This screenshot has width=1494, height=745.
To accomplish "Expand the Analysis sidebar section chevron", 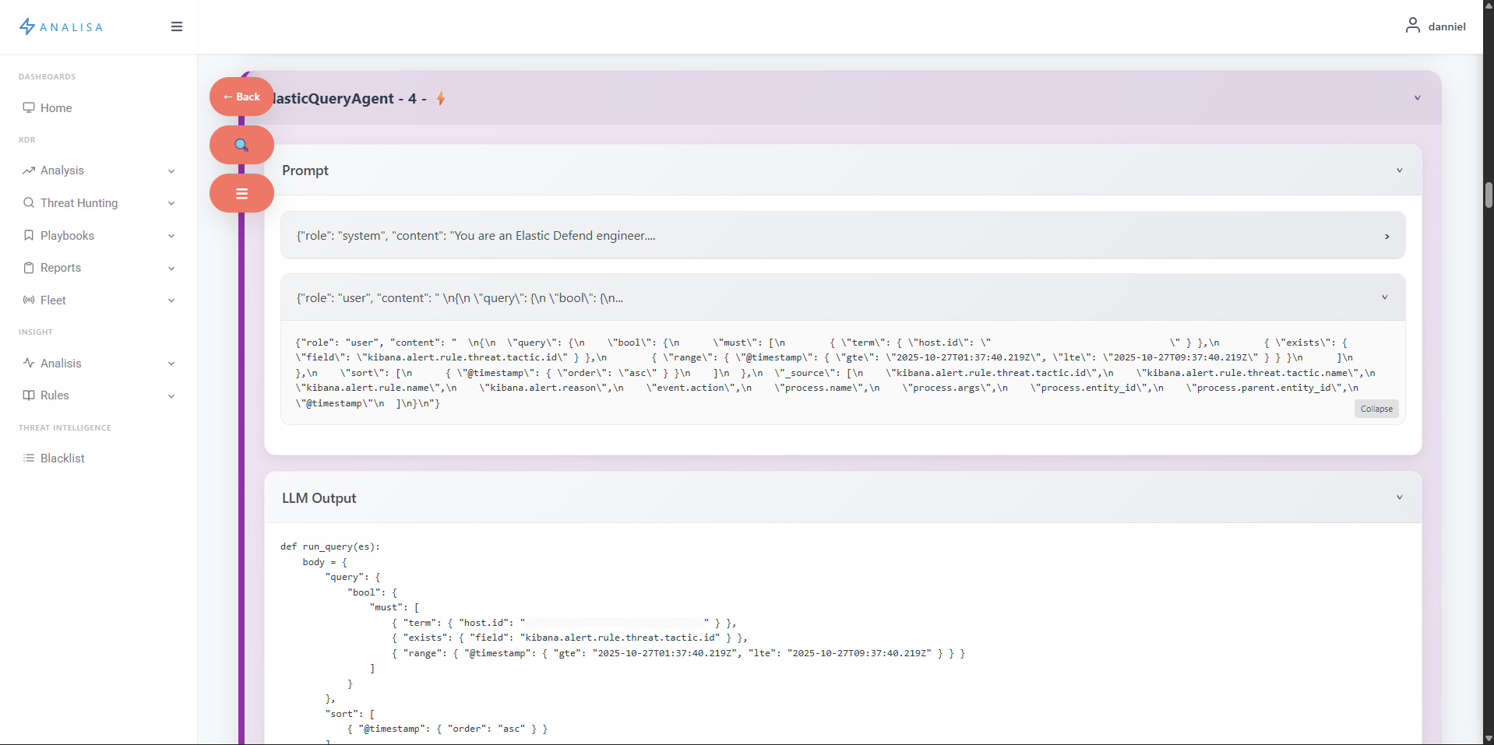I will click(x=171, y=171).
